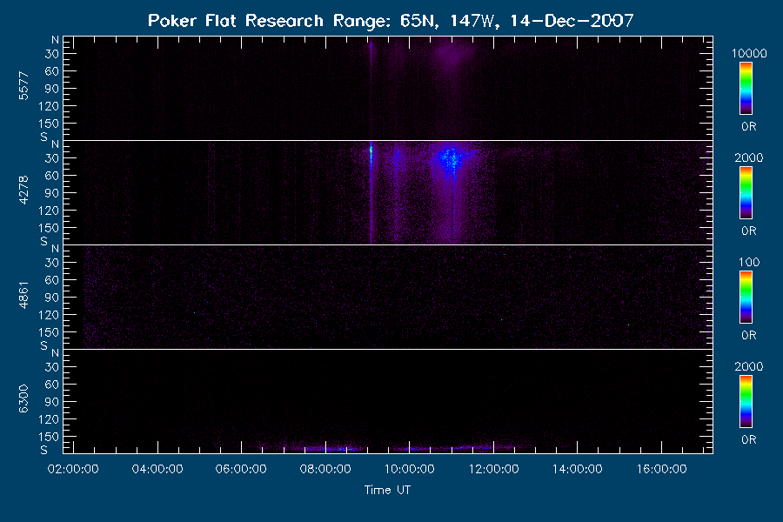
Task: Click the 0R label below the 4861 color bar
Action: 748,336
